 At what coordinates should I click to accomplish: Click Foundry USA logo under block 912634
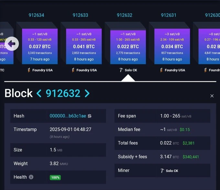[29, 70]
